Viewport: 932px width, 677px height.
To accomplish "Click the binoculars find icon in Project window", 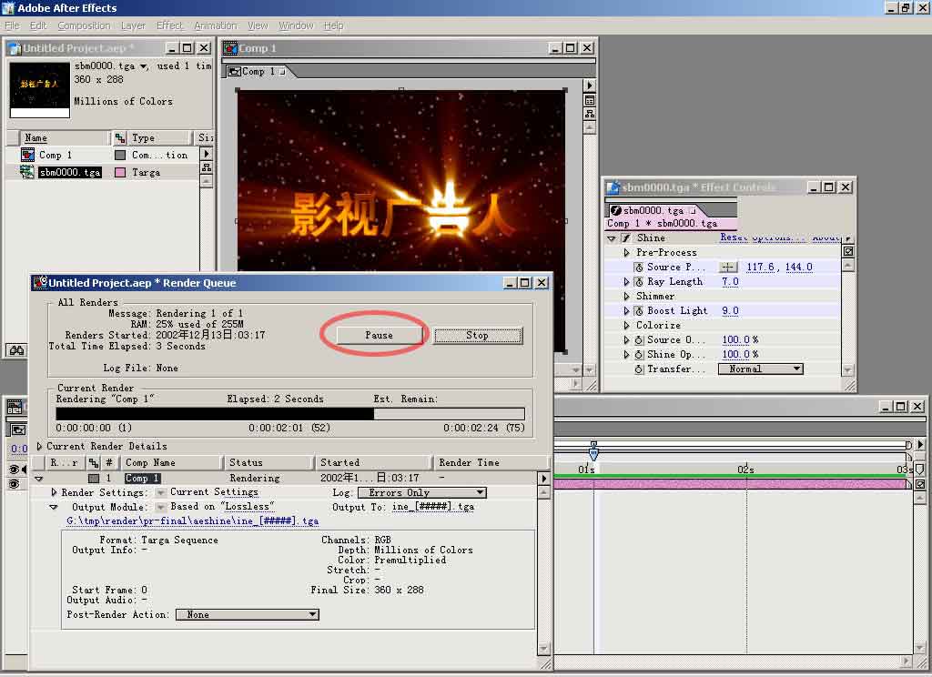I will (15, 350).
